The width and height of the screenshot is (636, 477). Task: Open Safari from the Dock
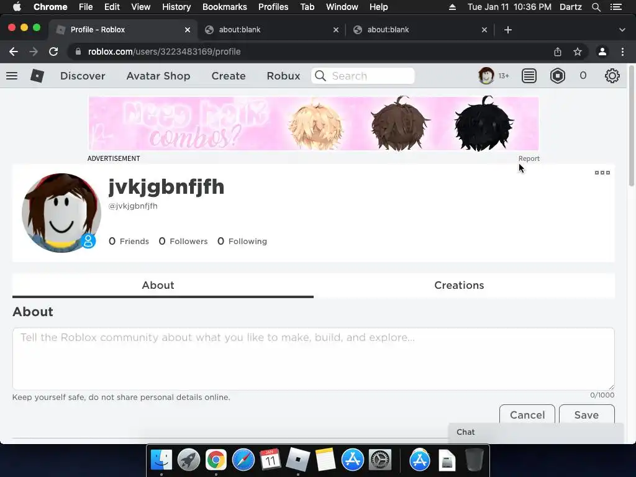pyautogui.click(x=243, y=460)
